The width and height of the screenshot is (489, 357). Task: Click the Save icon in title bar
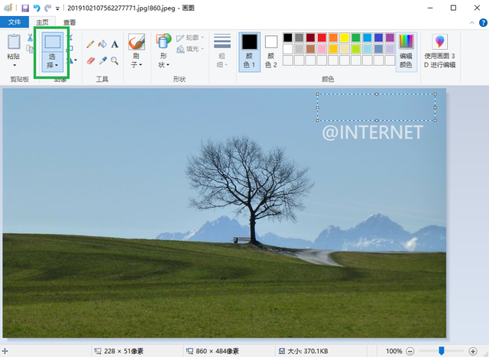click(x=25, y=8)
